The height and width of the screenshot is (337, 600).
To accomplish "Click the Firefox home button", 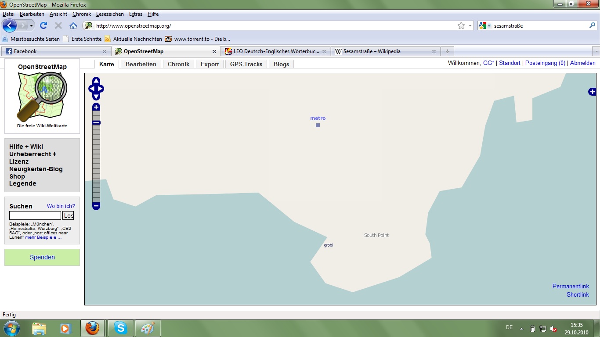I will point(73,25).
